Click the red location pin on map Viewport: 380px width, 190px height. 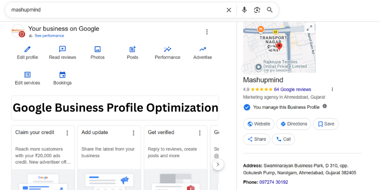pyautogui.click(x=279, y=46)
